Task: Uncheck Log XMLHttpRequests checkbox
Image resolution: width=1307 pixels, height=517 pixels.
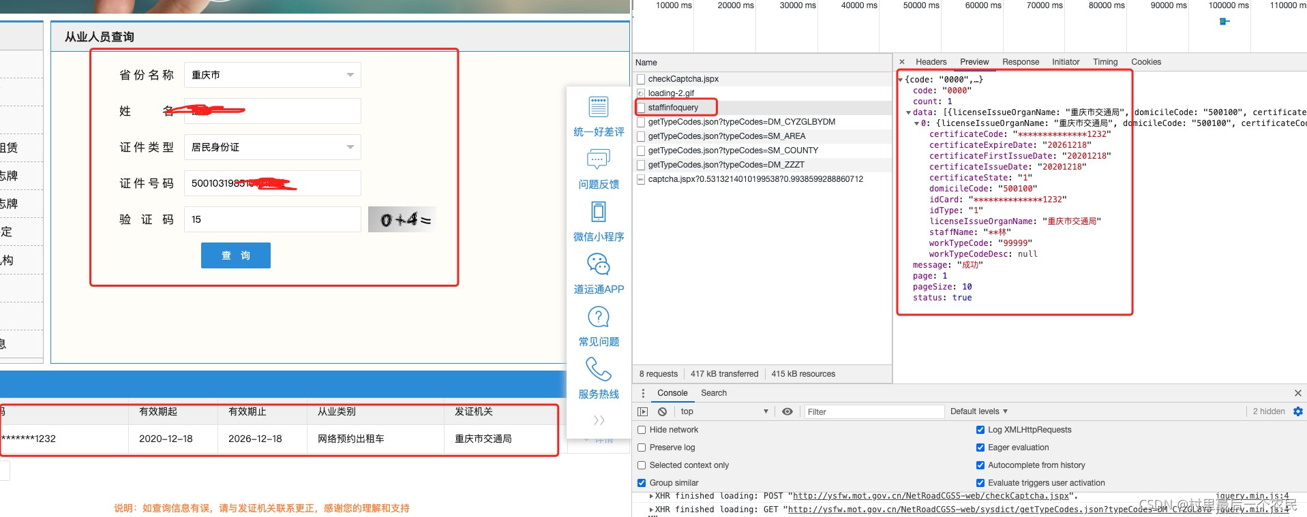Action: coord(980,430)
